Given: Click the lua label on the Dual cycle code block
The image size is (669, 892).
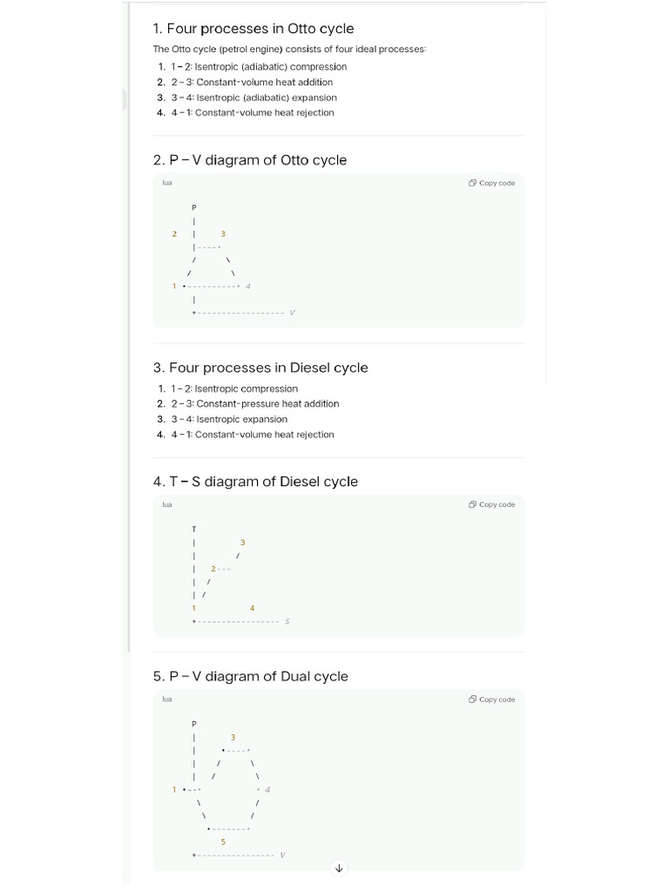Looking at the screenshot, I should [166, 699].
